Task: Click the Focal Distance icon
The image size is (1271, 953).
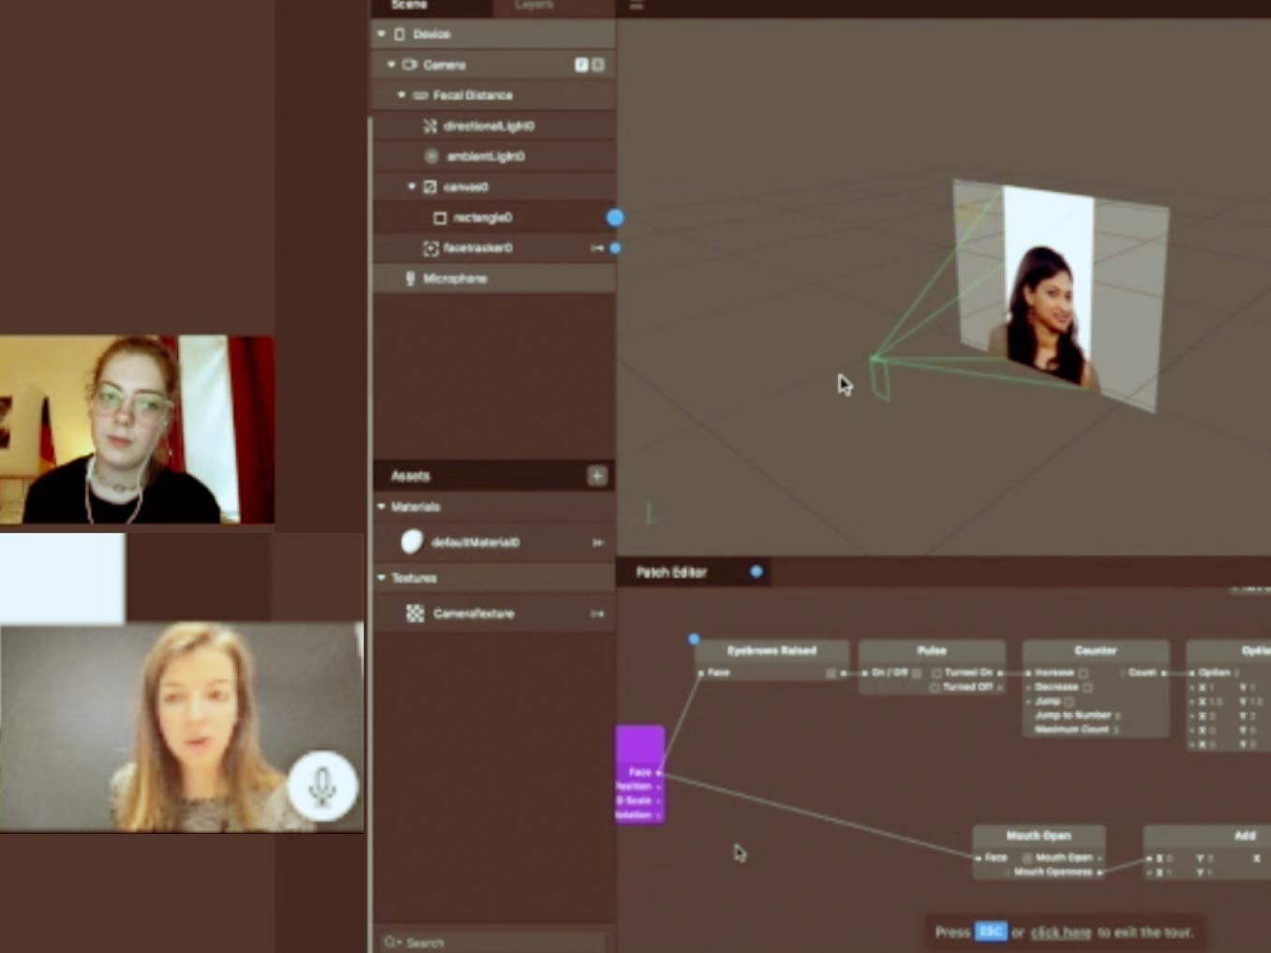Action: 420,96
